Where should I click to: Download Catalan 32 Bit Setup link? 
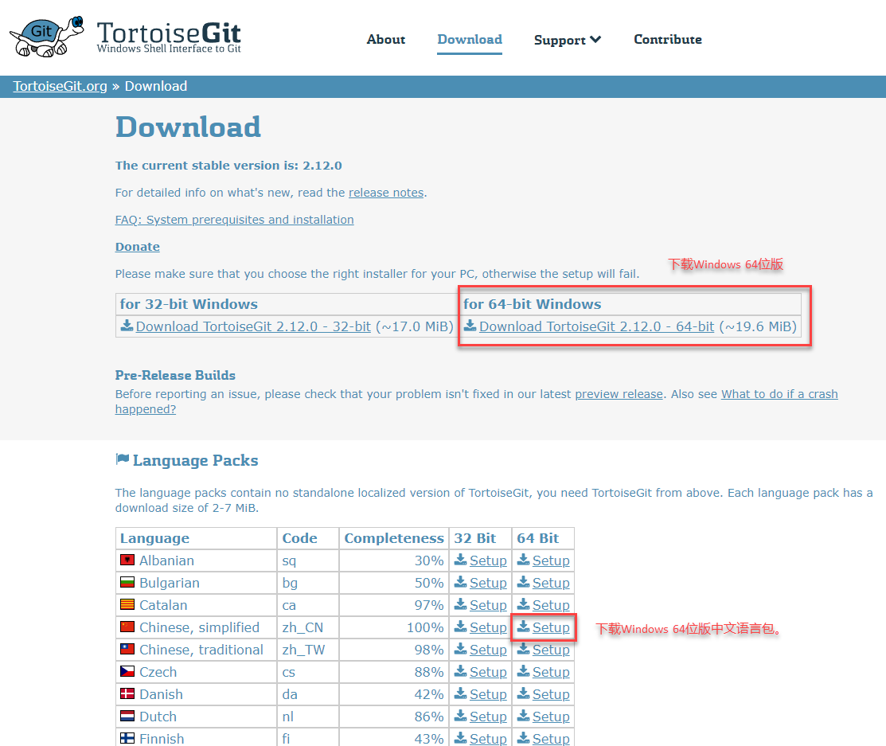point(488,605)
